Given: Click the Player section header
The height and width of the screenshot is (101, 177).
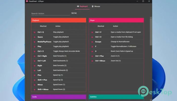Looking at the screenshot, I should (x=116, y=20).
